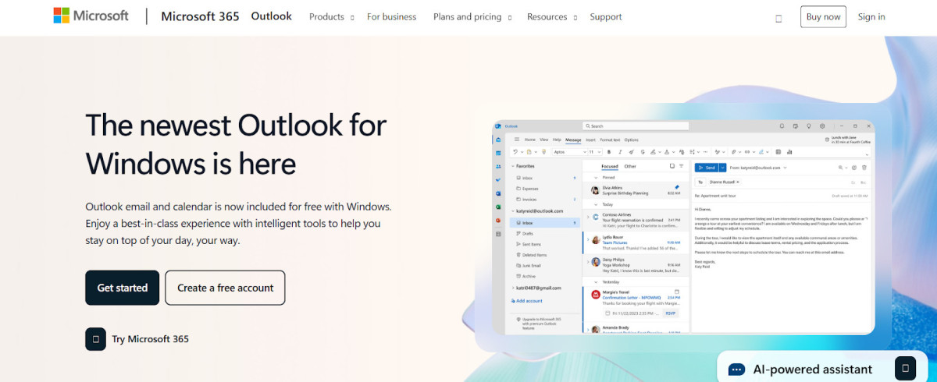Open the People icon in Outlook preview sidebar
The width and height of the screenshot is (937, 382).
(498, 167)
